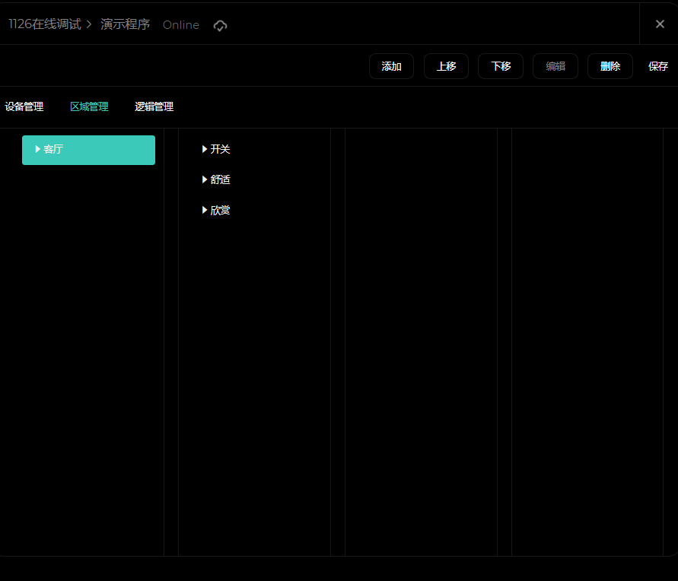
Task: Select the 欣赏 item label
Action: click(x=220, y=211)
